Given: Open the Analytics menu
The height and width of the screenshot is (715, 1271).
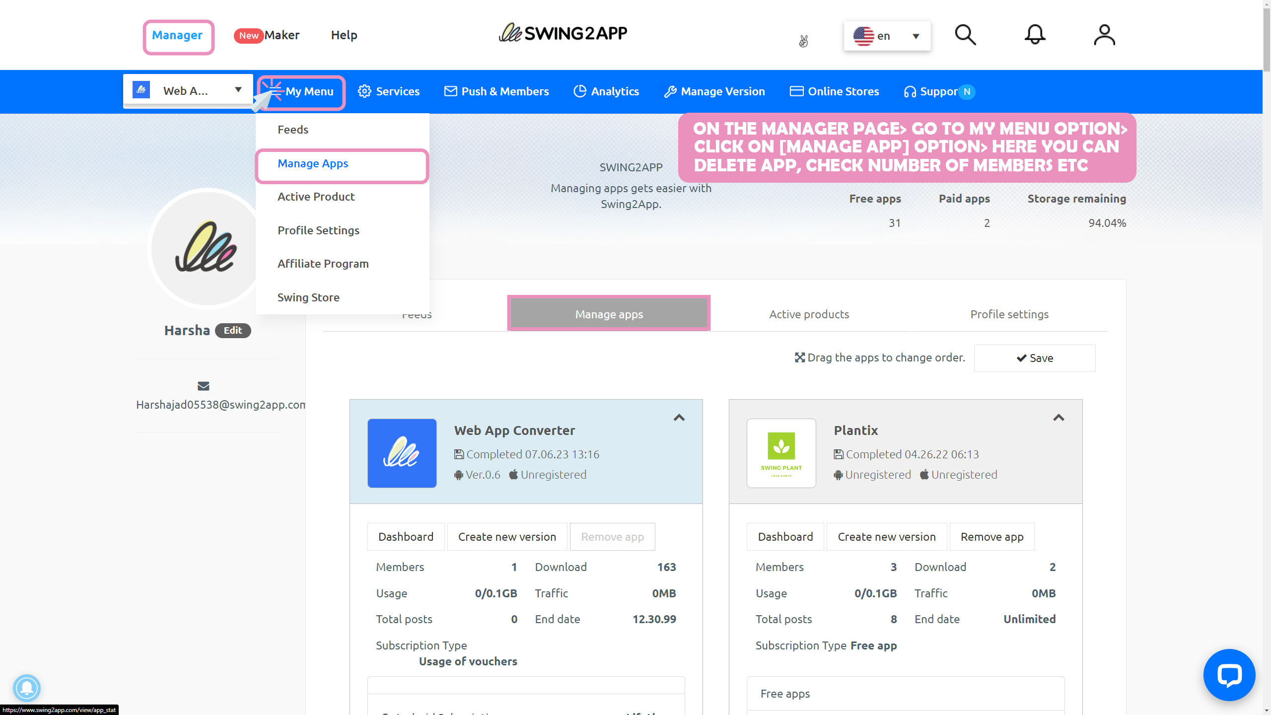Looking at the screenshot, I should (606, 91).
